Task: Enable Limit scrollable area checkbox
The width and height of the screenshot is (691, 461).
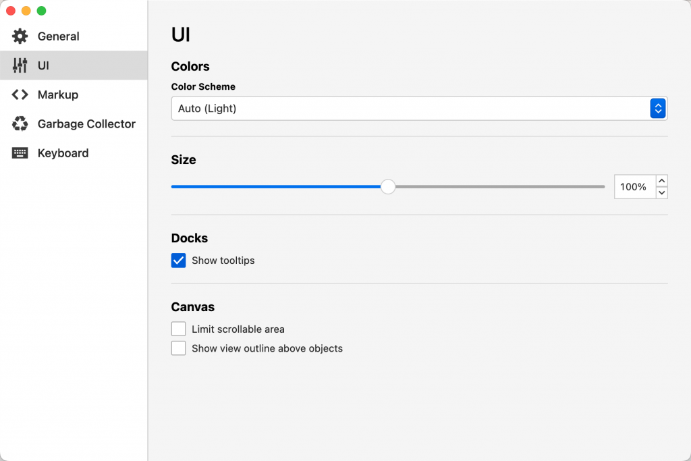Action: (179, 329)
